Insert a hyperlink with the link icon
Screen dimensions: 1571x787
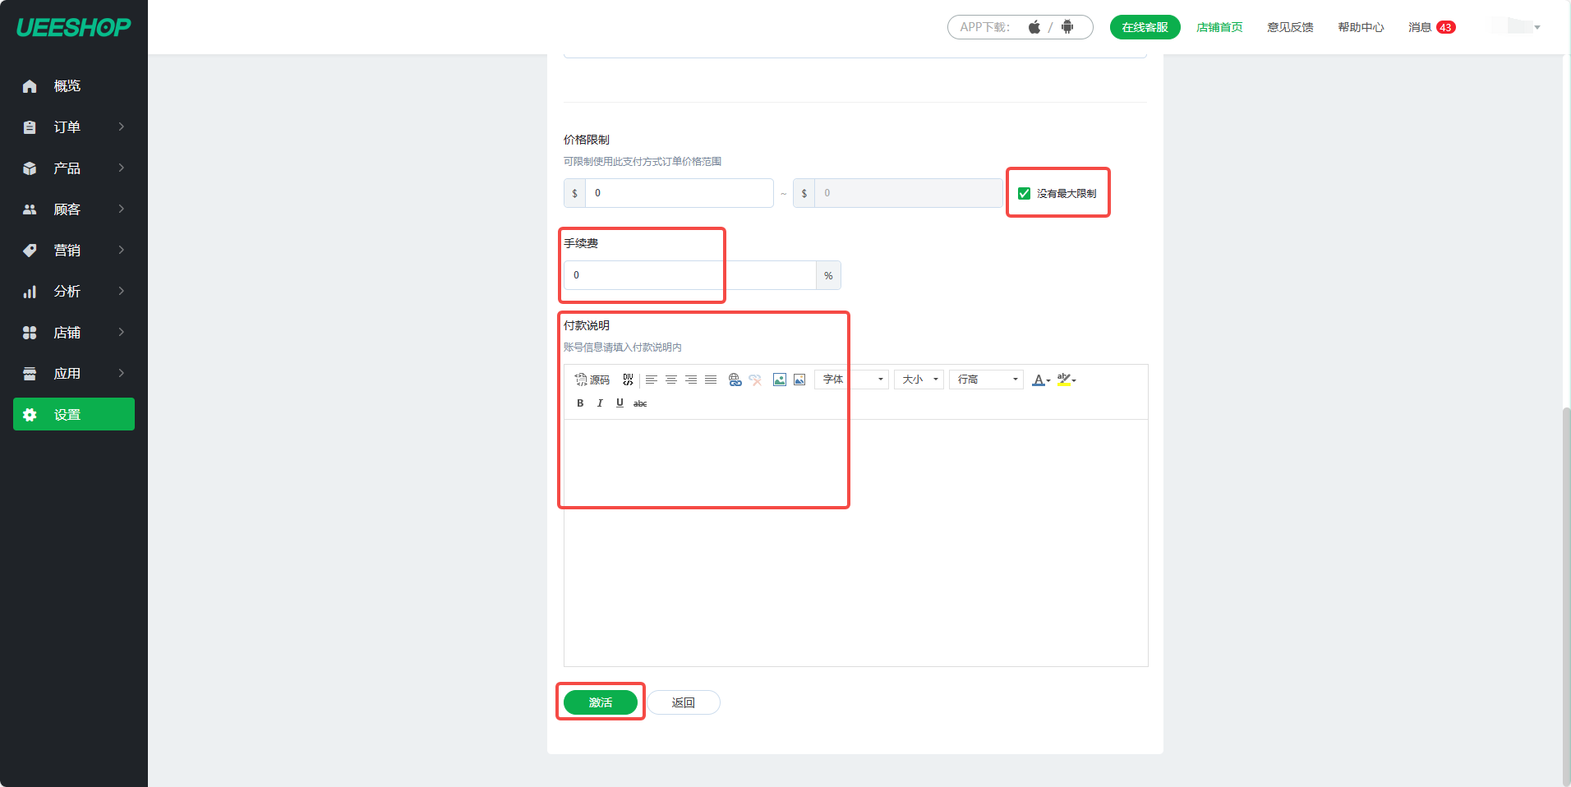735,380
